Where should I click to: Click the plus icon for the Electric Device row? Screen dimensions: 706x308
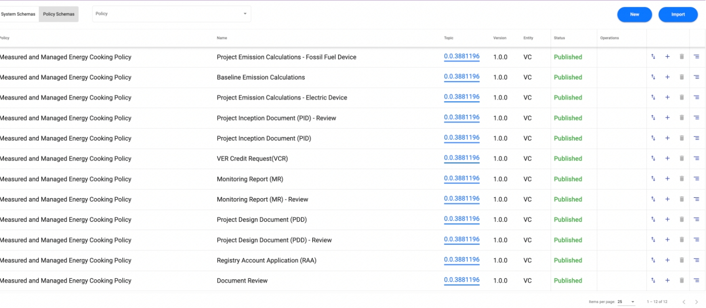click(667, 97)
